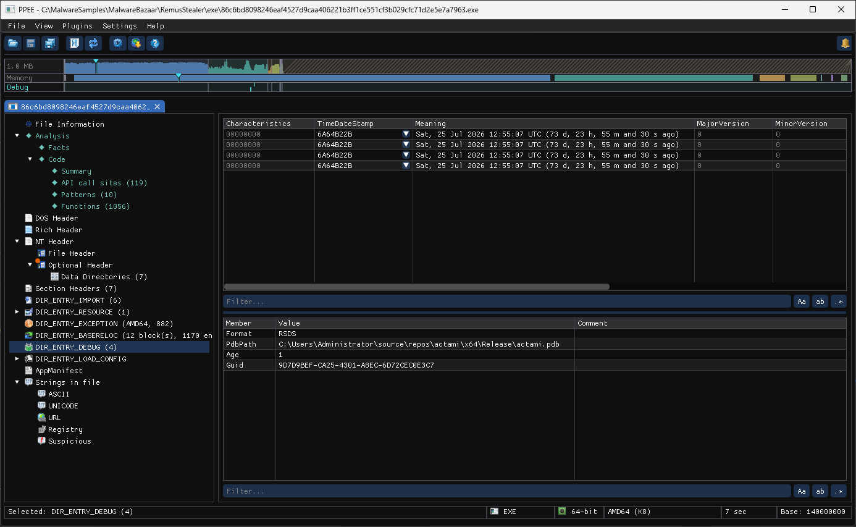Click the save all multi-floppy icon
856x527 pixels.
(x=49, y=43)
